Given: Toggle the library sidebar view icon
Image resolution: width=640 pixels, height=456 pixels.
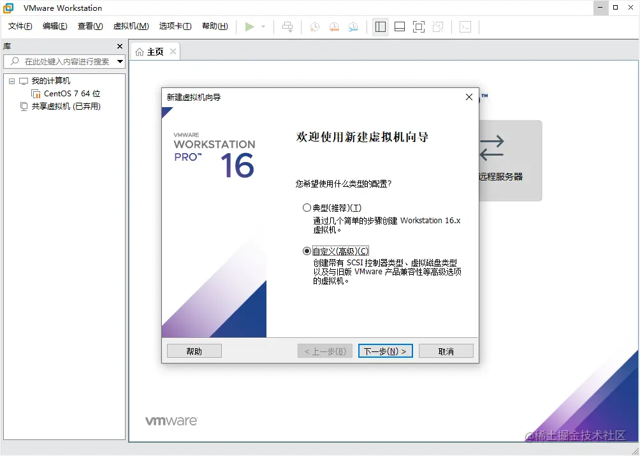Looking at the screenshot, I should click(x=381, y=27).
